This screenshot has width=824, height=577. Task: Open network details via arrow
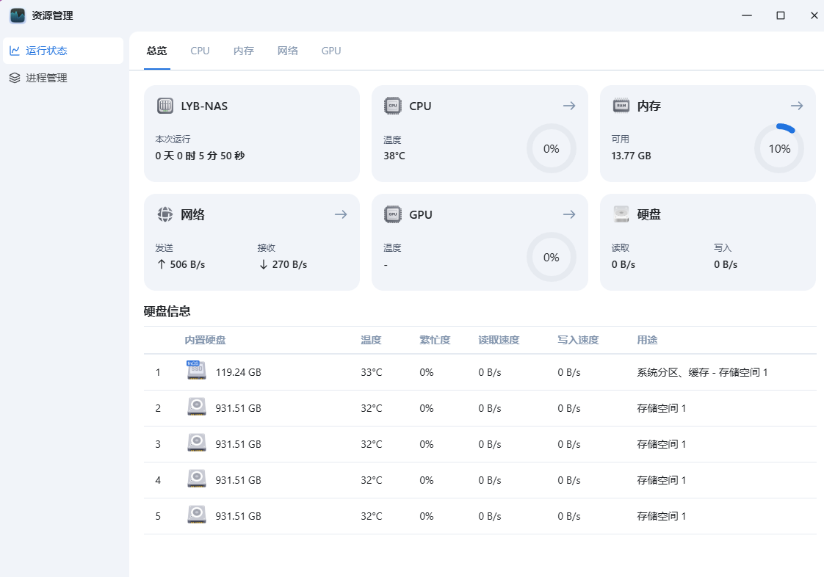(x=341, y=214)
